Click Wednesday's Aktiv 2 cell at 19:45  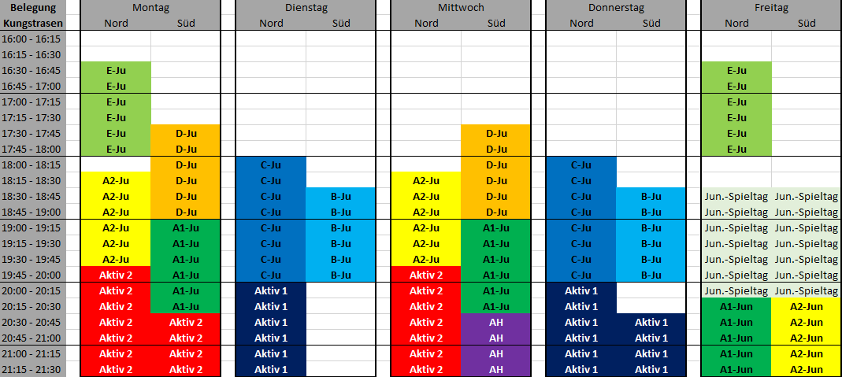click(x=426, y=275)
